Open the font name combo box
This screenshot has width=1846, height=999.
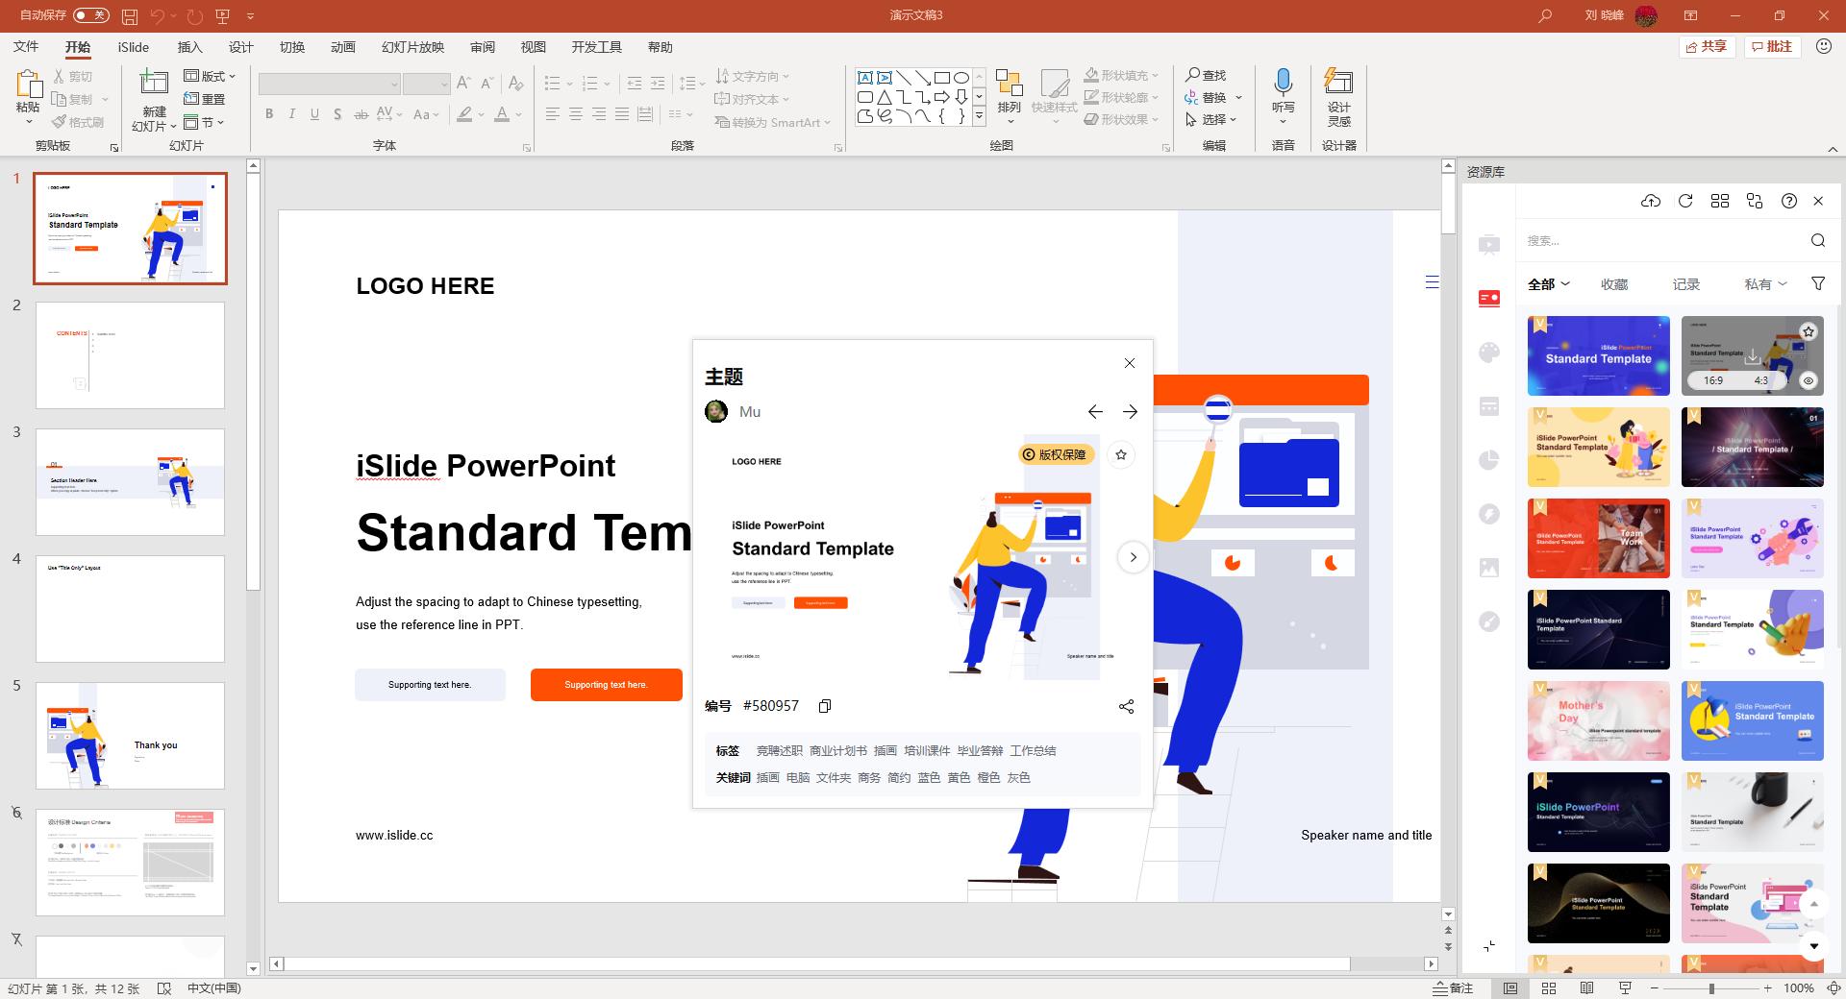click(329, 84)
